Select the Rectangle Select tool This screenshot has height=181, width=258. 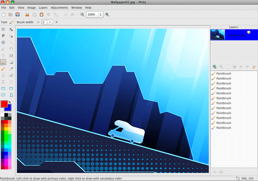coord(3,29)
